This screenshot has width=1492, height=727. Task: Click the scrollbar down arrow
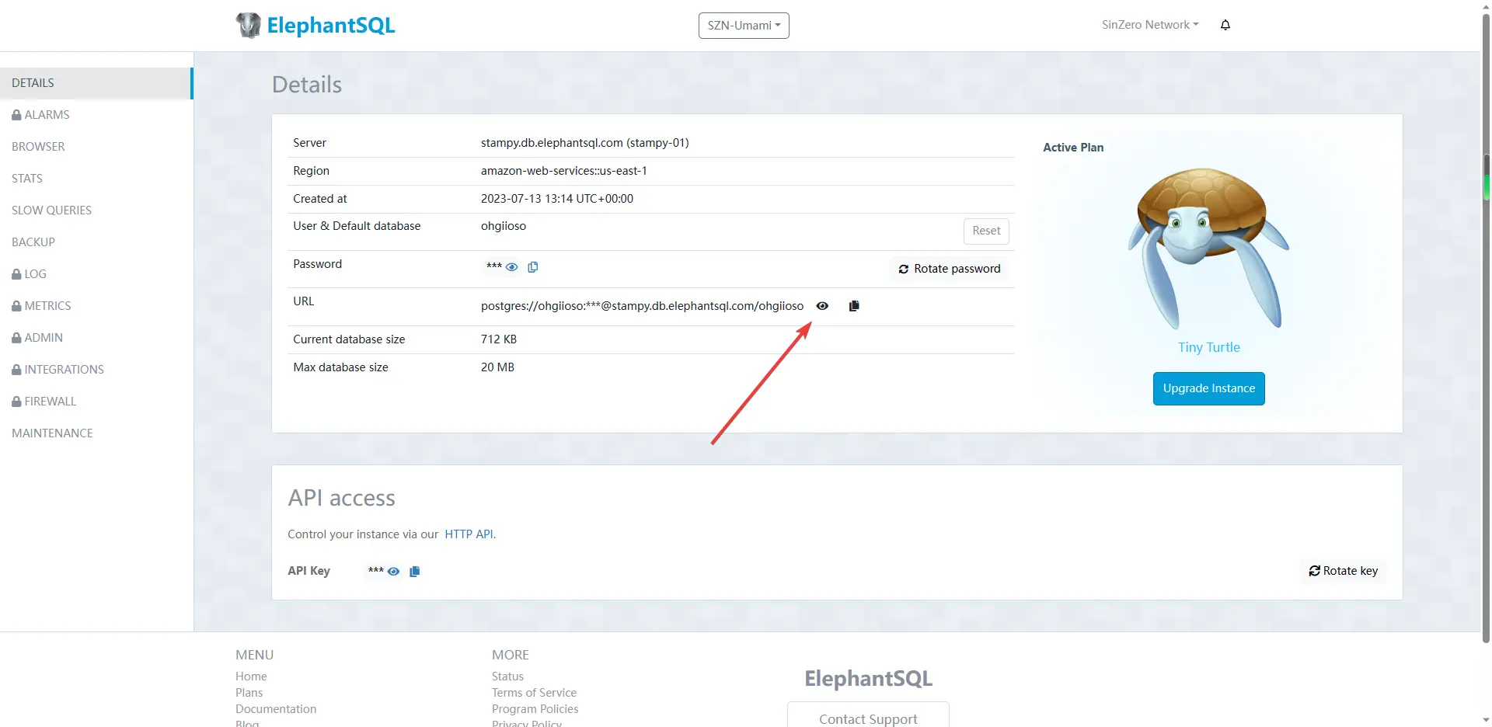coord(1486,720)
